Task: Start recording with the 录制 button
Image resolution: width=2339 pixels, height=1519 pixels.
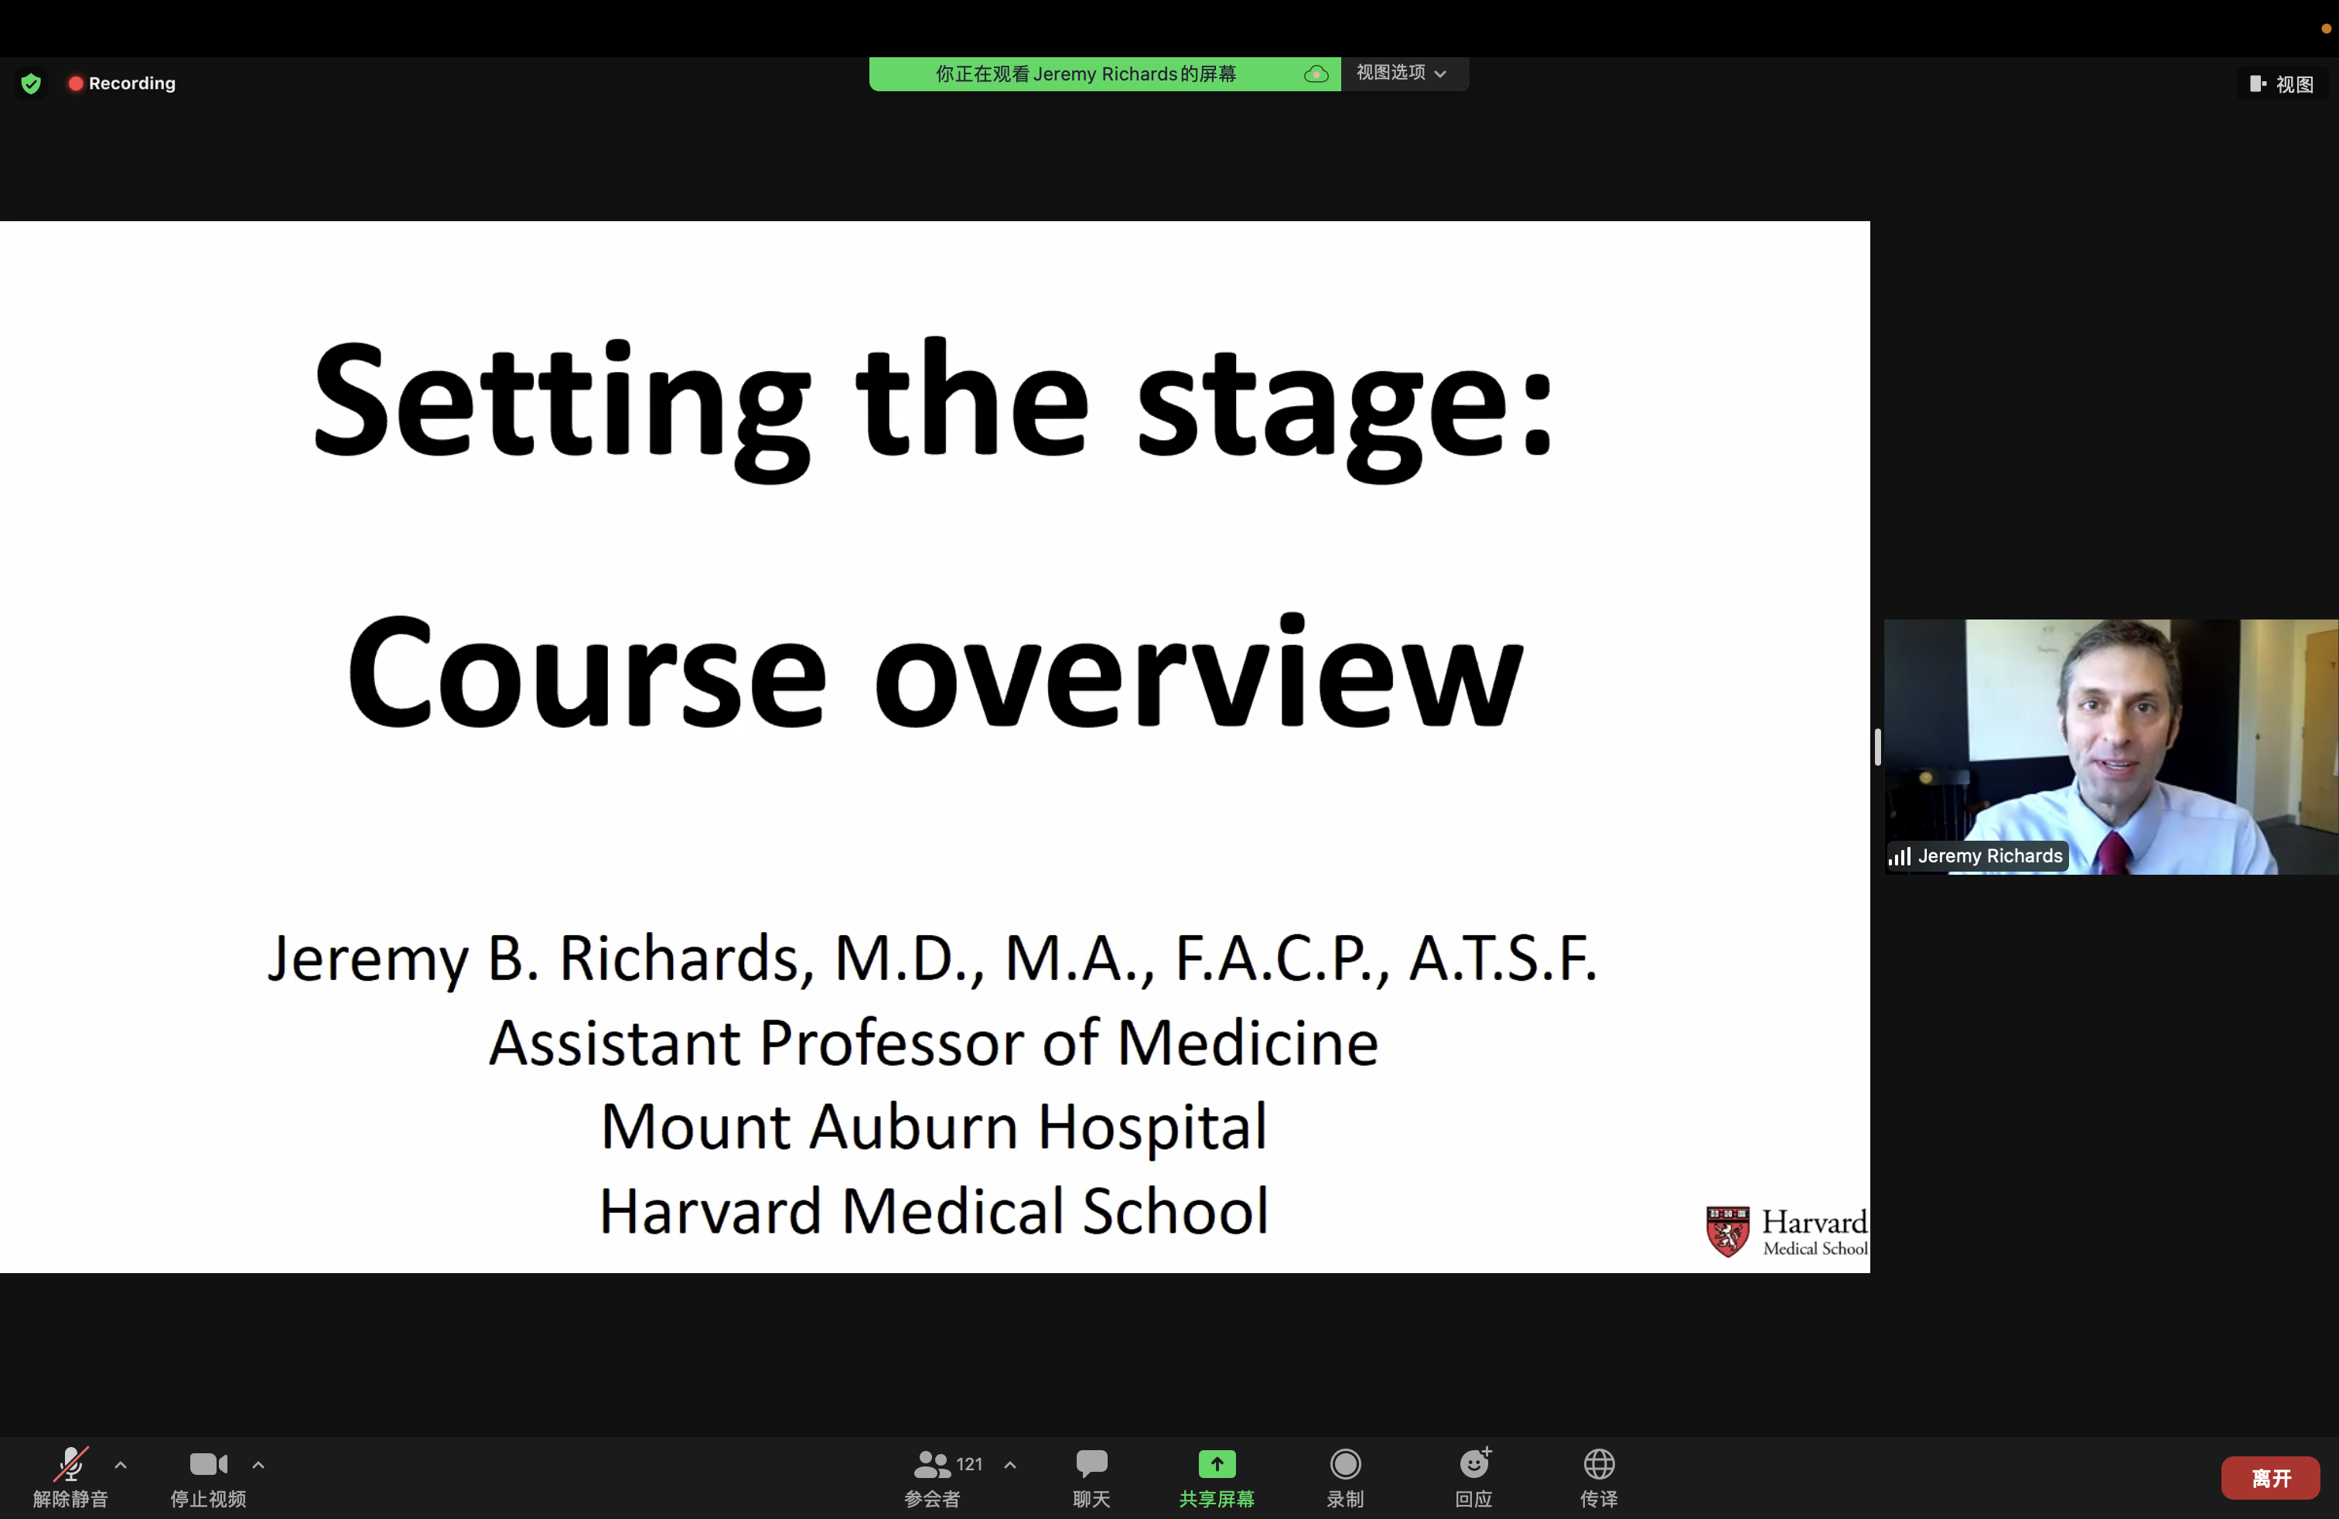Action: [1344, 1476]
